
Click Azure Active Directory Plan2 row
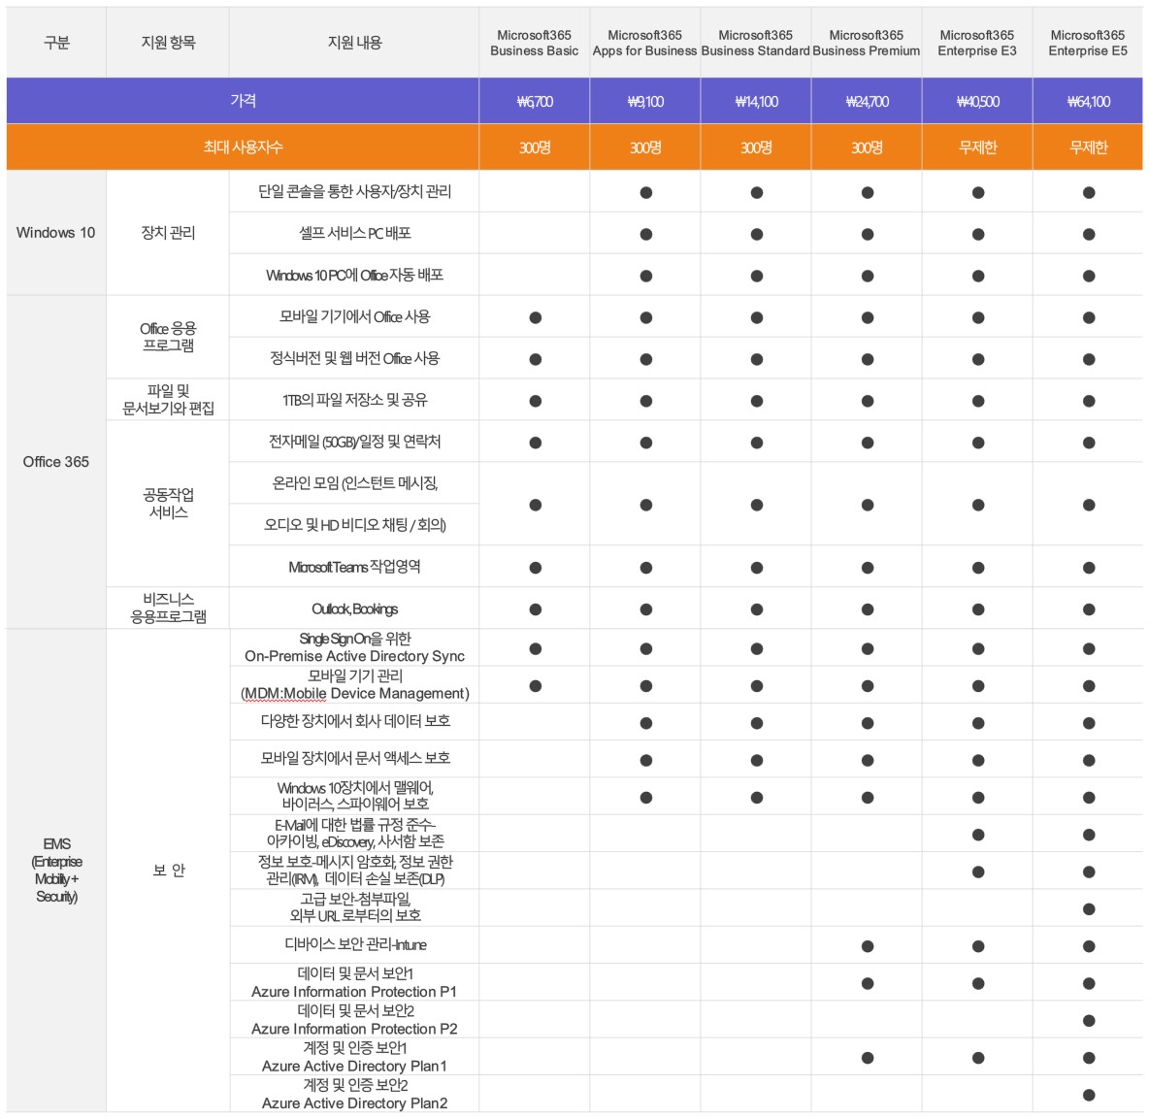pos(354,1094)
